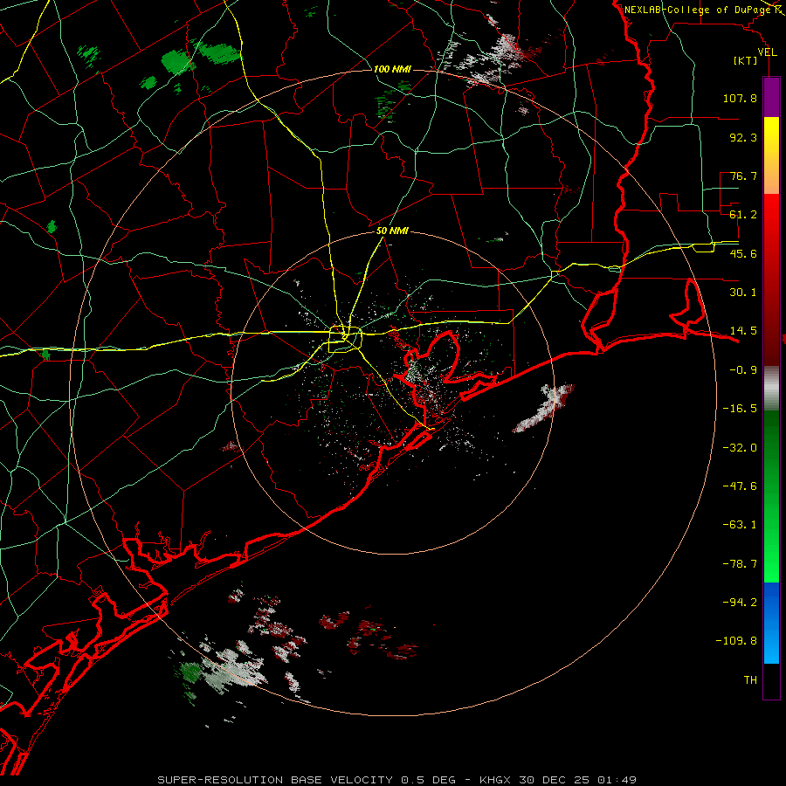Pick the green segment of the velocity scale
The height and width of the screenshot is (786, 786).
771,496
